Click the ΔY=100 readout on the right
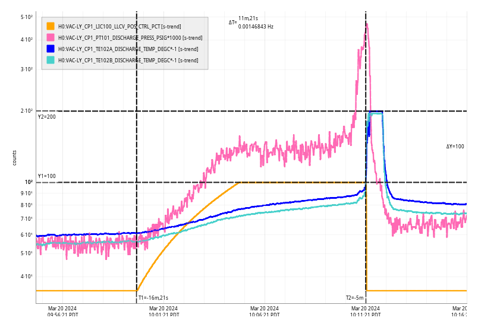478x327 pixels. pos(455,147)
